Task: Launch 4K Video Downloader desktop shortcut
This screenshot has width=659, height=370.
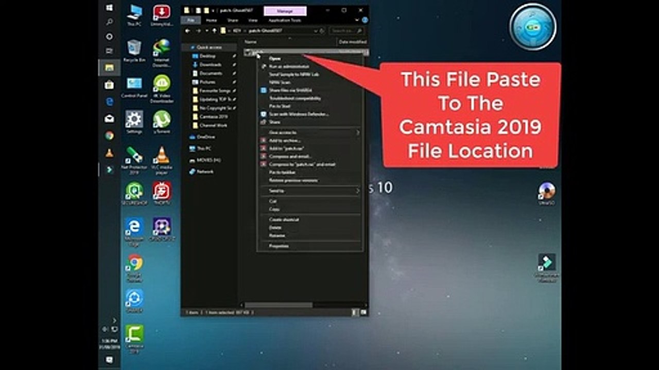Action: (x=162, y=89)
